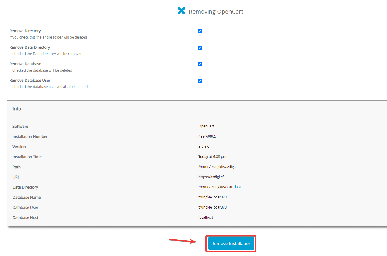Image resolution: width=387 pixels, height=256 pixels.
Task: Click the installation number 499_60865
Action: [207, 136]
